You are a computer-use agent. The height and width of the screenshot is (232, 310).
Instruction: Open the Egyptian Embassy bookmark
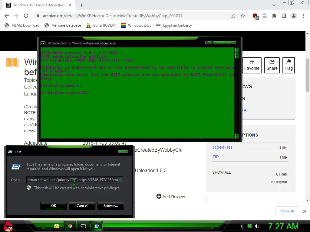[x=174, y=25]
